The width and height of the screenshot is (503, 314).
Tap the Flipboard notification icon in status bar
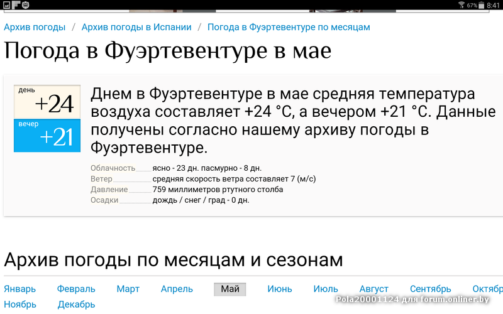16,5
